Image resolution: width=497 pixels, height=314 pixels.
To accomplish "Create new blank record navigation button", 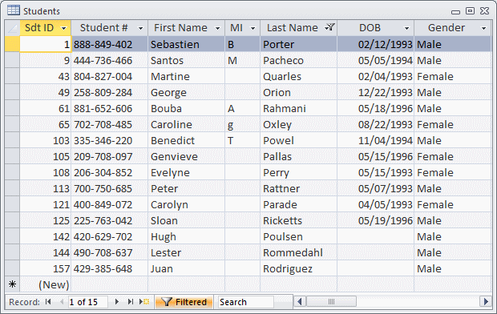I will (144, 302).
